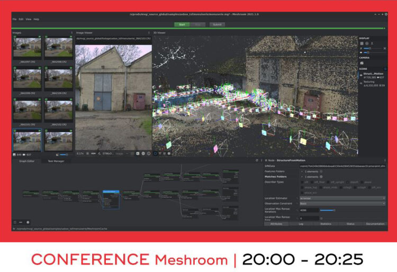Open the Observation Constraint dropdown

[342, 204]
